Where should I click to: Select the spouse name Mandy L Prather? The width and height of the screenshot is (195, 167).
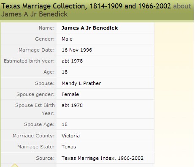81,83
